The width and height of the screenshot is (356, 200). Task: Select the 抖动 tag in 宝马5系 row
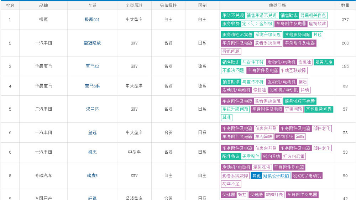(305, 90)
